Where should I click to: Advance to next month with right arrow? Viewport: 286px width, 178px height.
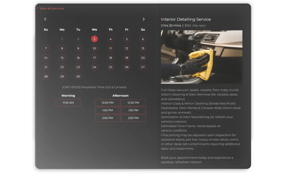(144, 19)
